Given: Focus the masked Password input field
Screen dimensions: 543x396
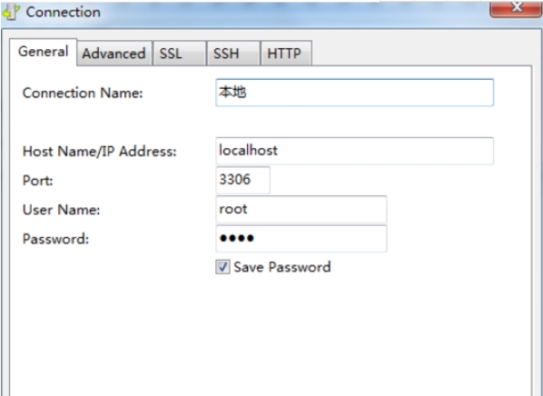Looking at the screenshot, I should click(x=301, y=238).
